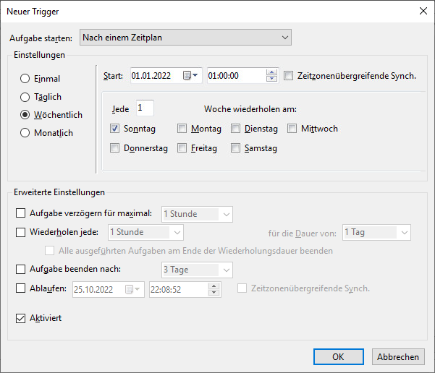Select the Monatlich radio button
This screenshot has height=373, width=435.
coord(25,133)
